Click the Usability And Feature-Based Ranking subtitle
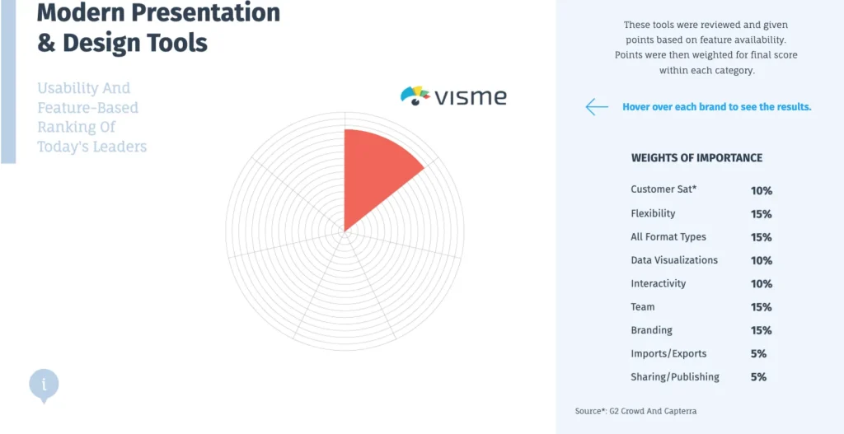The width and height of the screenshot is (844, 434). [x=91, y=117]
